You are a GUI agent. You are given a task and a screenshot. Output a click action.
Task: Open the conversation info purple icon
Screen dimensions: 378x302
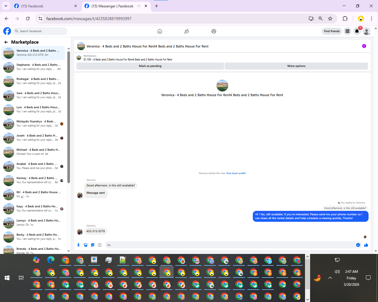(364, 46)
